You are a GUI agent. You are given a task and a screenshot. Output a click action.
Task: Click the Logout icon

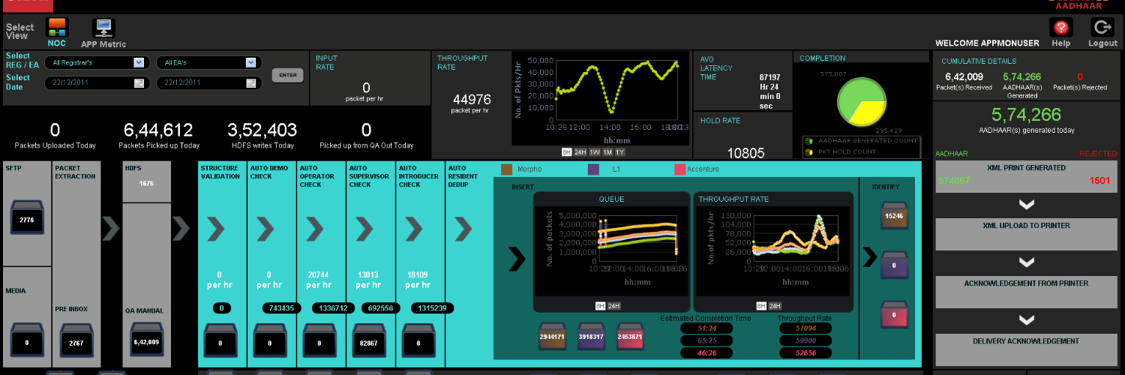(1102, 28)
